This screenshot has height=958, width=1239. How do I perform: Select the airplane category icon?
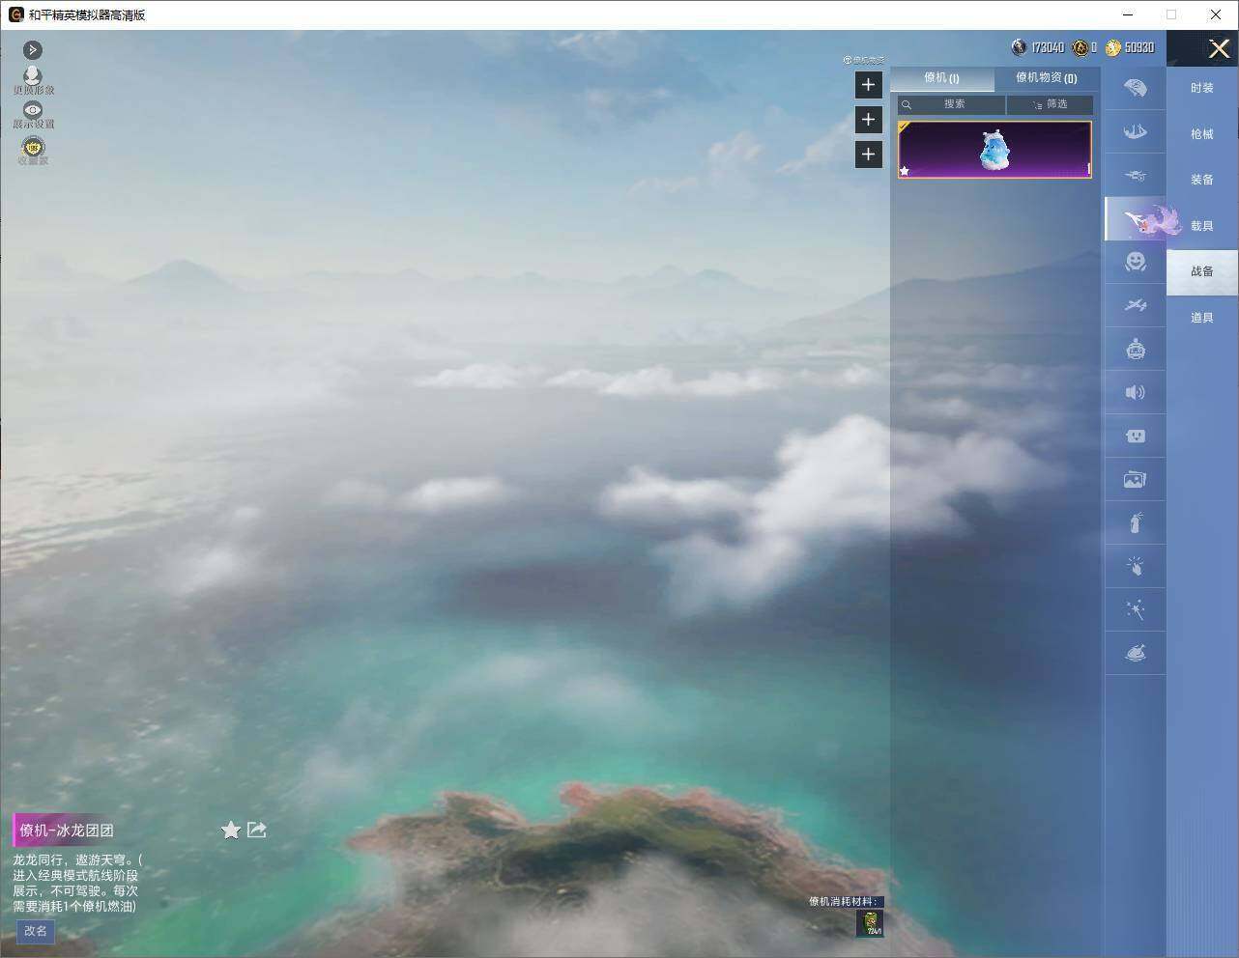1136,305
